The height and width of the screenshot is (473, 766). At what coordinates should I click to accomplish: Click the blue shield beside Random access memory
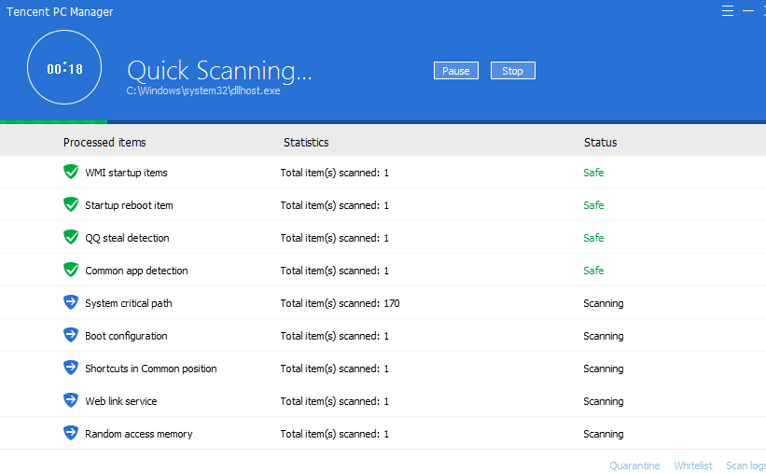71,433
